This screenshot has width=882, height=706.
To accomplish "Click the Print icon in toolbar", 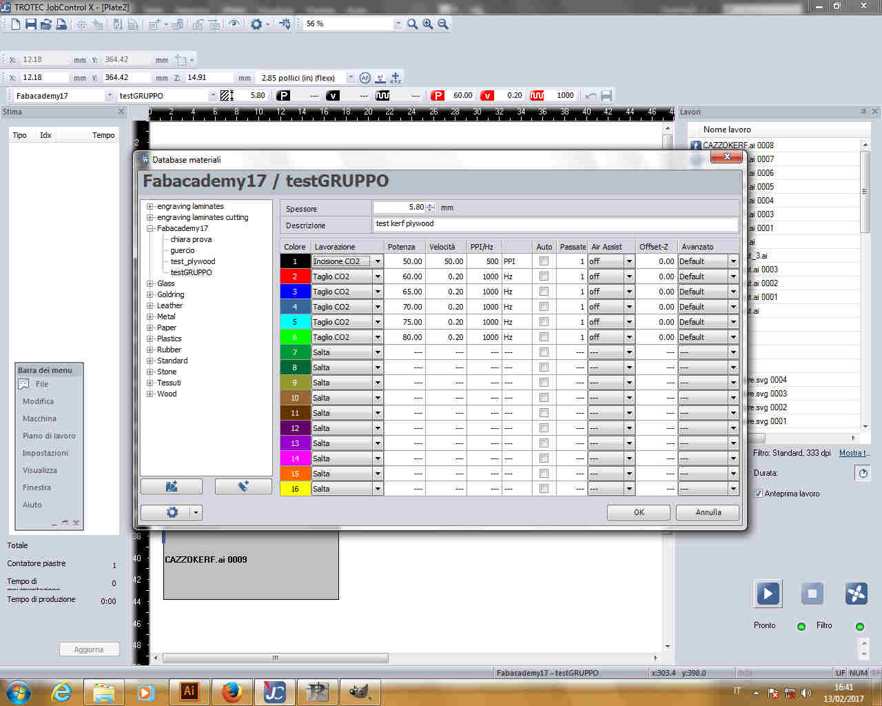I will click(61, 24).
